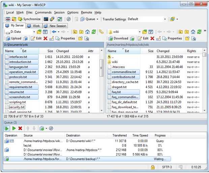Open the console terminal icon
The image size is (209, 173).
point(46,19)
